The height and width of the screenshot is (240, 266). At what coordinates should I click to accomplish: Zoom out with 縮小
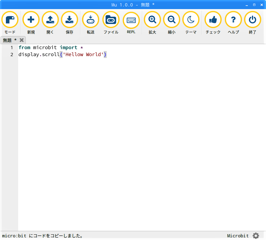click(x=172, y=22)
